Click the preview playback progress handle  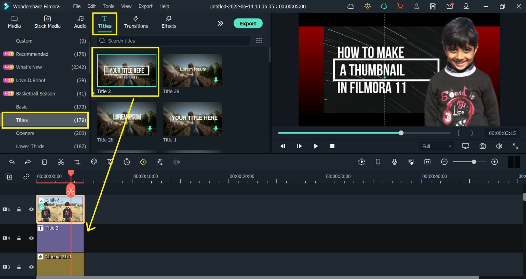[401, 133]
